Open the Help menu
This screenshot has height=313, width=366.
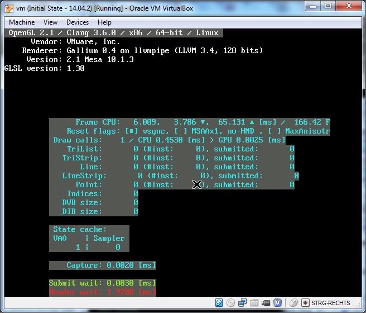(x=104, y=22)
